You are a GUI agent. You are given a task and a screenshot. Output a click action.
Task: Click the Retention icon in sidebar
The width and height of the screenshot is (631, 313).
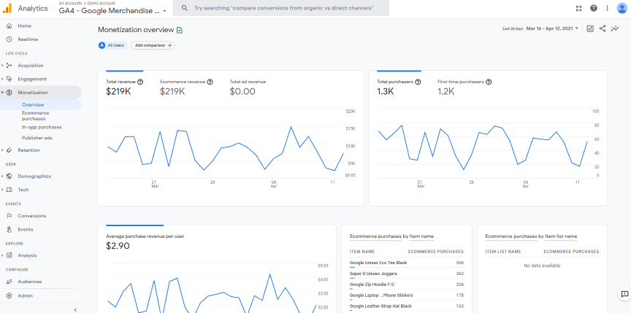click(9, 150)
